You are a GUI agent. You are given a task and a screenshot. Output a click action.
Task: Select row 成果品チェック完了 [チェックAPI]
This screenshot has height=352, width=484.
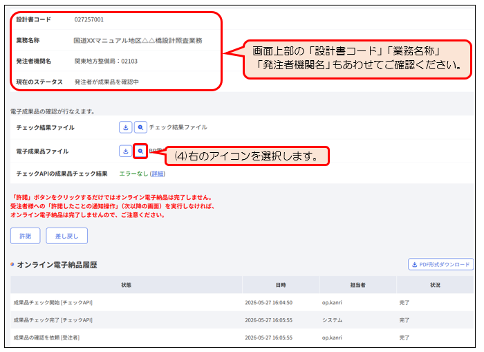(242, 320)
